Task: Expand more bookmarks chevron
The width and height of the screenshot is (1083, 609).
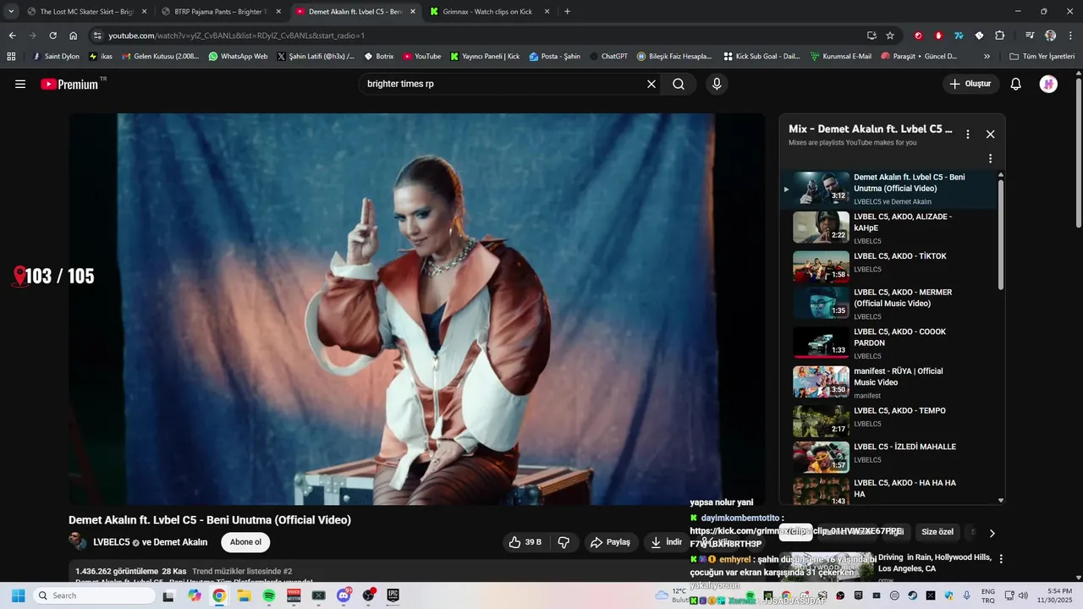Action: [987, 56]
